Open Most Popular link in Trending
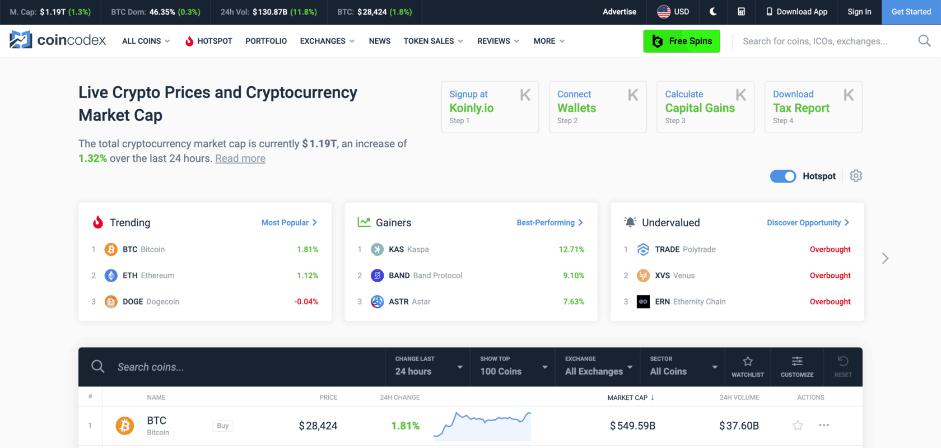Image resolution: width=941 pixels, height=448 pixels. (x=289, y=222)
